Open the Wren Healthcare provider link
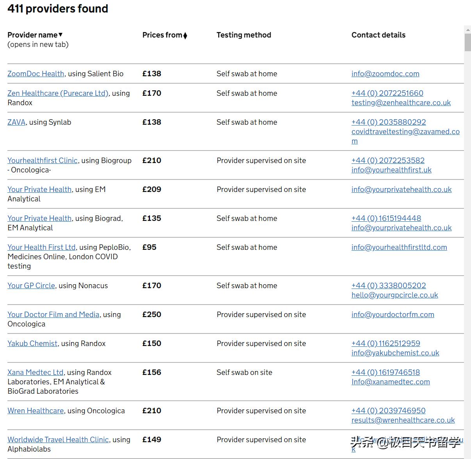Image resolution: width=471 pixels, height=459 pixels. (36, 411)
